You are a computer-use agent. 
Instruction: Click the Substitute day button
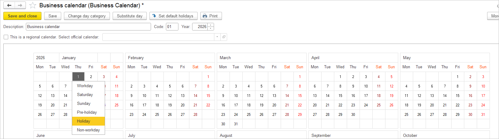coord(130,16)
